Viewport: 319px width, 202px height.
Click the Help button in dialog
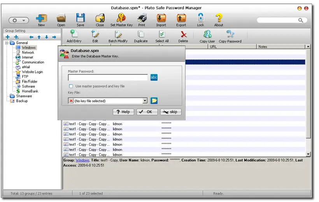coord(123,112)
